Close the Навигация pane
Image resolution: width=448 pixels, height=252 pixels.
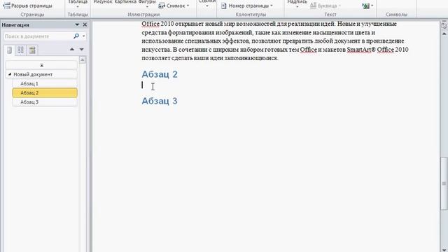pos(85,25)
